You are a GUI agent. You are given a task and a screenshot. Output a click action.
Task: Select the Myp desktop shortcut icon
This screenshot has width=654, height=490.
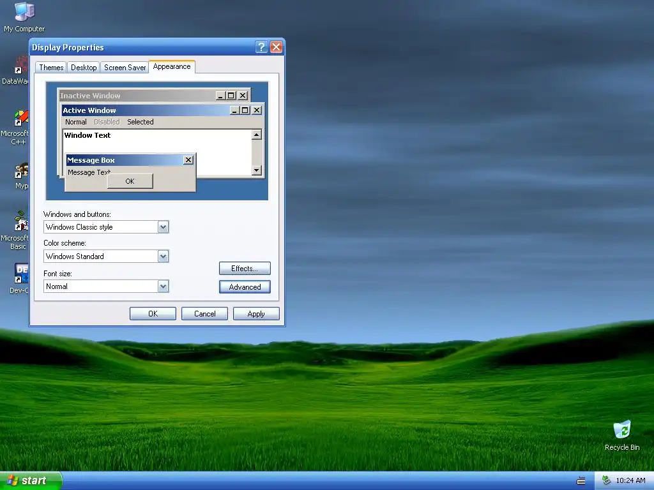pos(22,171)
